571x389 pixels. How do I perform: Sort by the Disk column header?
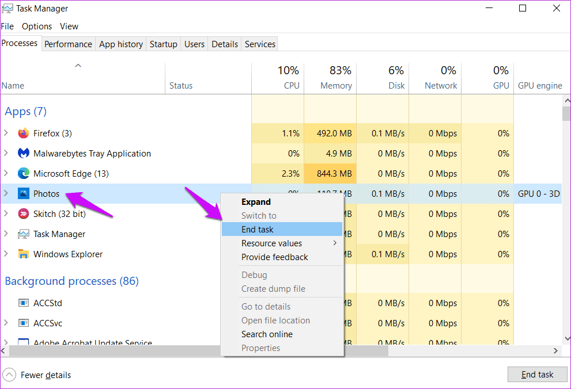[x=383, y=78]
